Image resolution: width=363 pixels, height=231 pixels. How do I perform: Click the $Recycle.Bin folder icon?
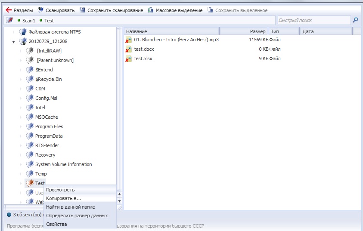pos(30,79)
